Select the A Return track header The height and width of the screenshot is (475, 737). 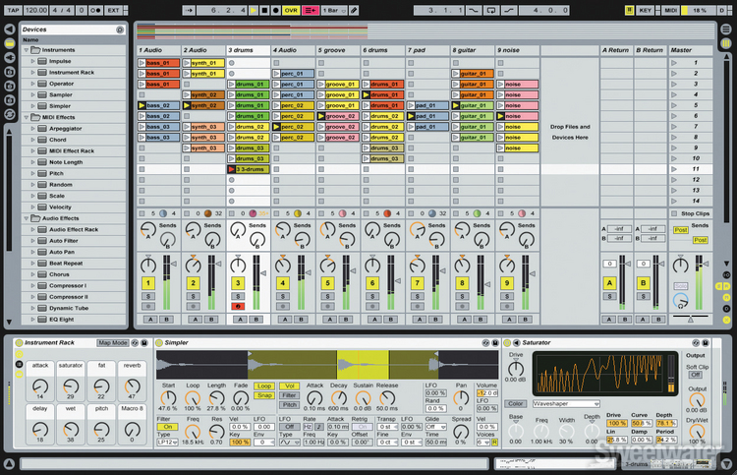tap(616, 50)
